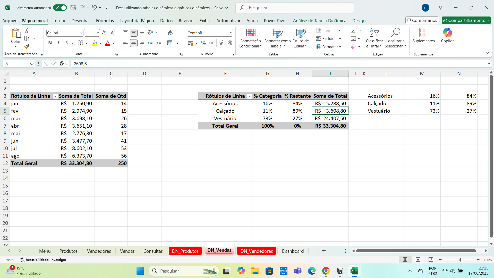Open the Inserir ribbon tab
Screen dimensions: 494x278
59,21
